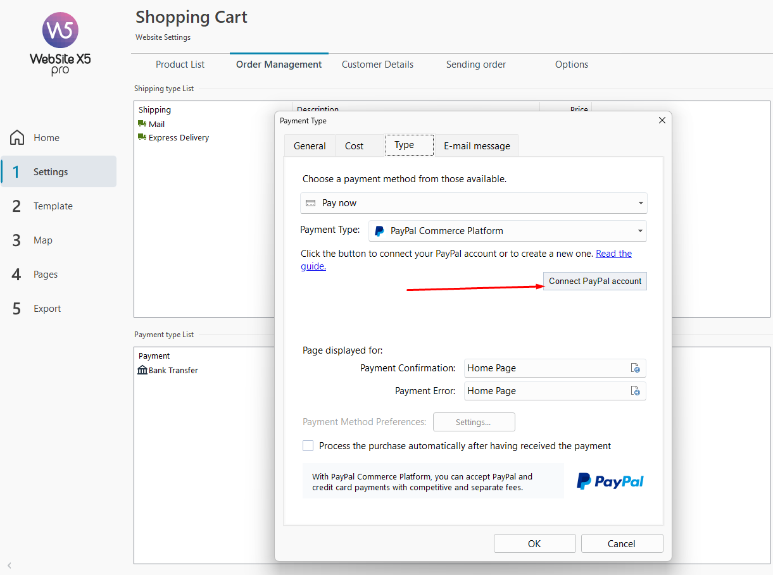
Task: Click the Home house icon in sidebar
Action: [17, 137]
